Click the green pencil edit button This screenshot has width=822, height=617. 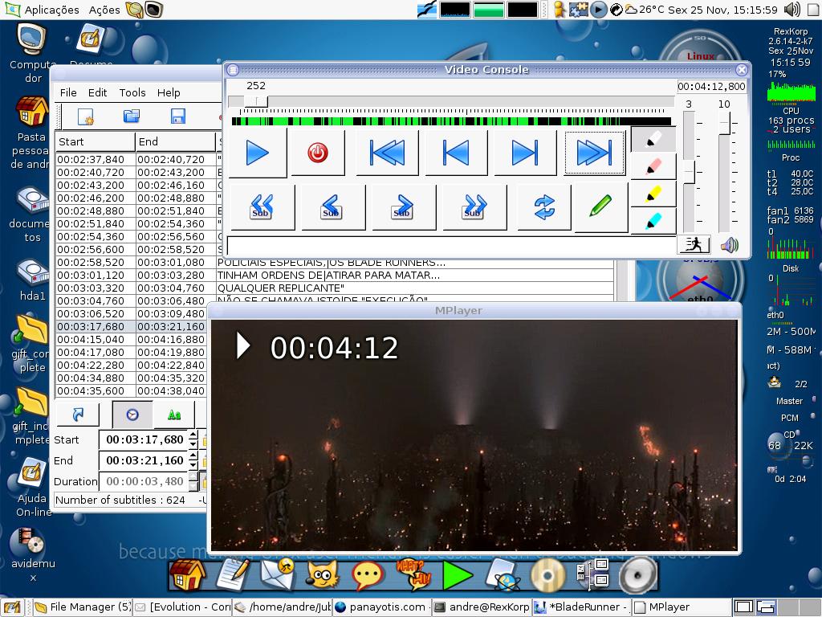(x=600, y=206)
